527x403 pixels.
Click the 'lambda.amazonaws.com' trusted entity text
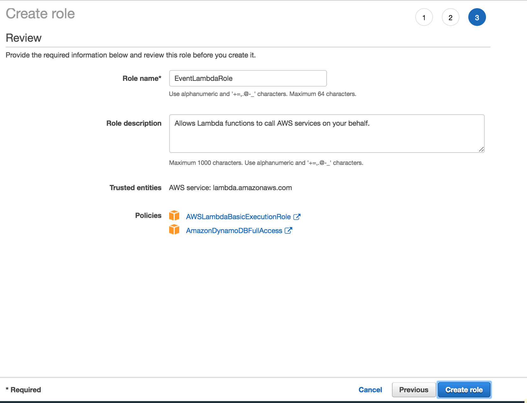tap(252, 188)
